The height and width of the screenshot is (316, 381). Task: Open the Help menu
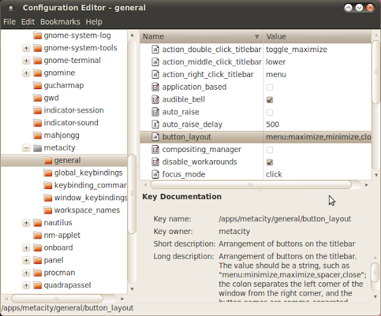94,22
